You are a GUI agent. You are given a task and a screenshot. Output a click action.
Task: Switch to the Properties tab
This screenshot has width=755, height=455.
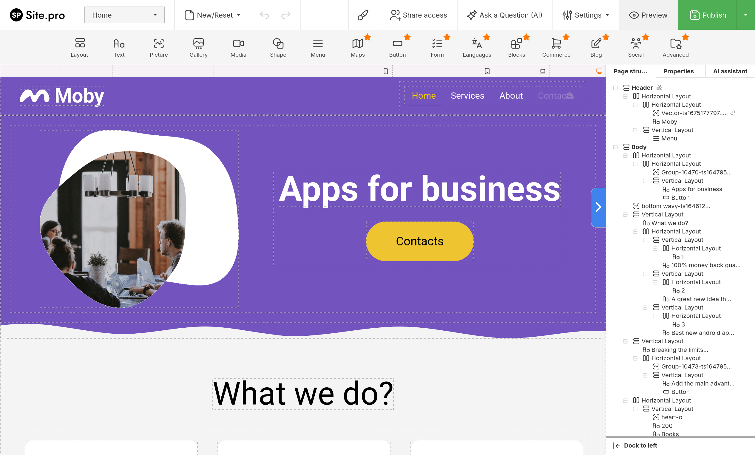tap(678, 71)
